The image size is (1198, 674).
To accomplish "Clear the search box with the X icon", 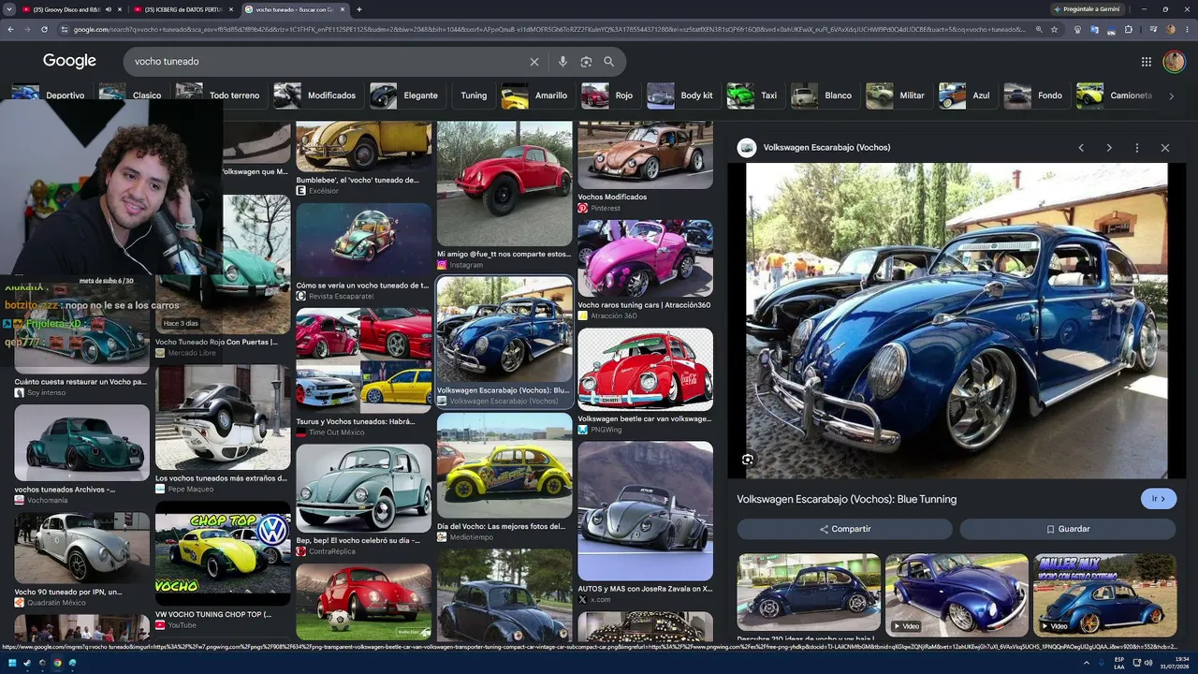I will [534, 62].
